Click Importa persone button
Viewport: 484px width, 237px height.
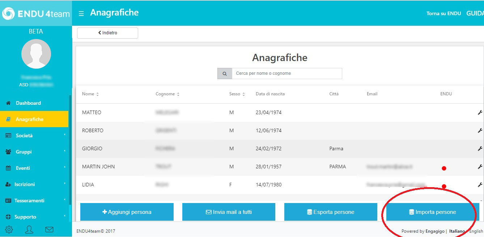tap(433, 212)
